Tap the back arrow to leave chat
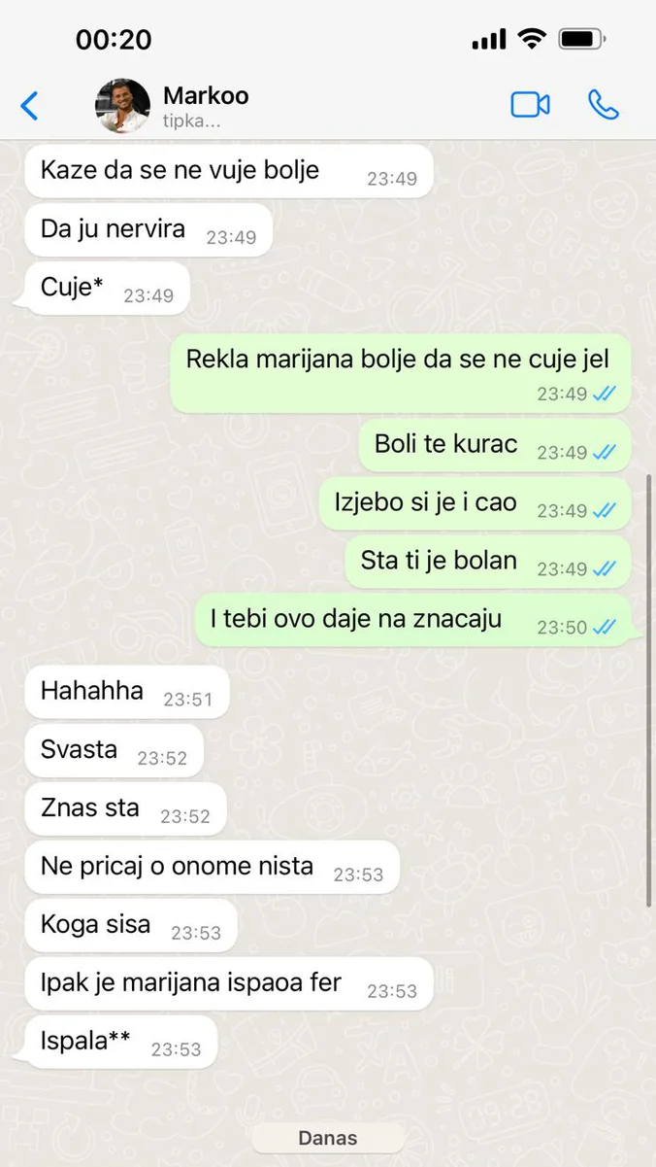The image size is (656, 1167). pyautogui.click(x=30, y=105)
